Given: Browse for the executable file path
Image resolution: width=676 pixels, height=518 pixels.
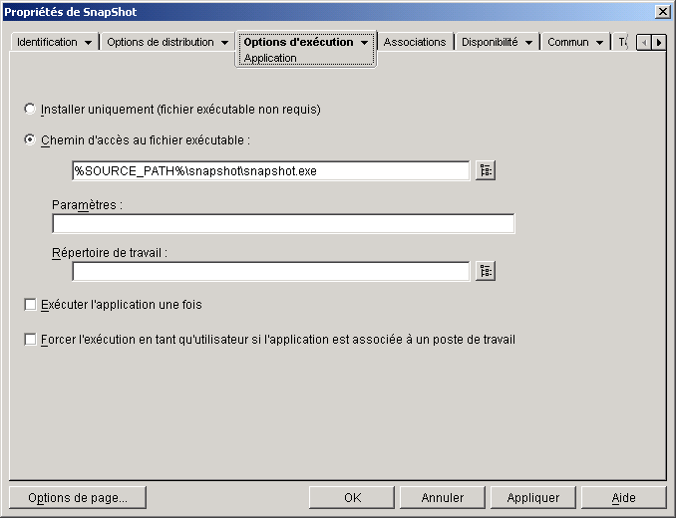Looking at the screenshot, I should pyautogui.click(x=486, y=170).
